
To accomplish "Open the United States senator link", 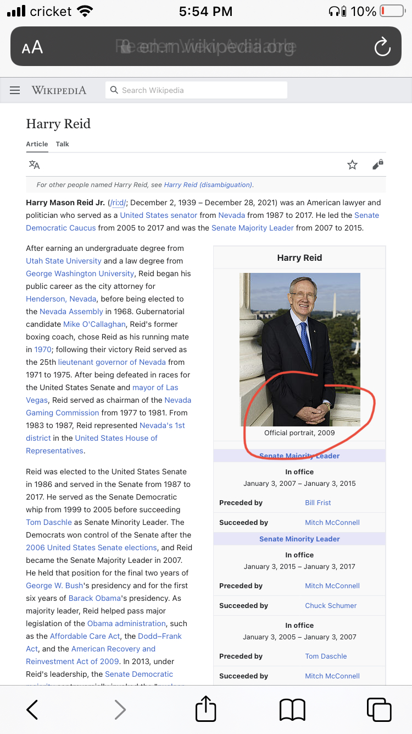I will 159,215.
